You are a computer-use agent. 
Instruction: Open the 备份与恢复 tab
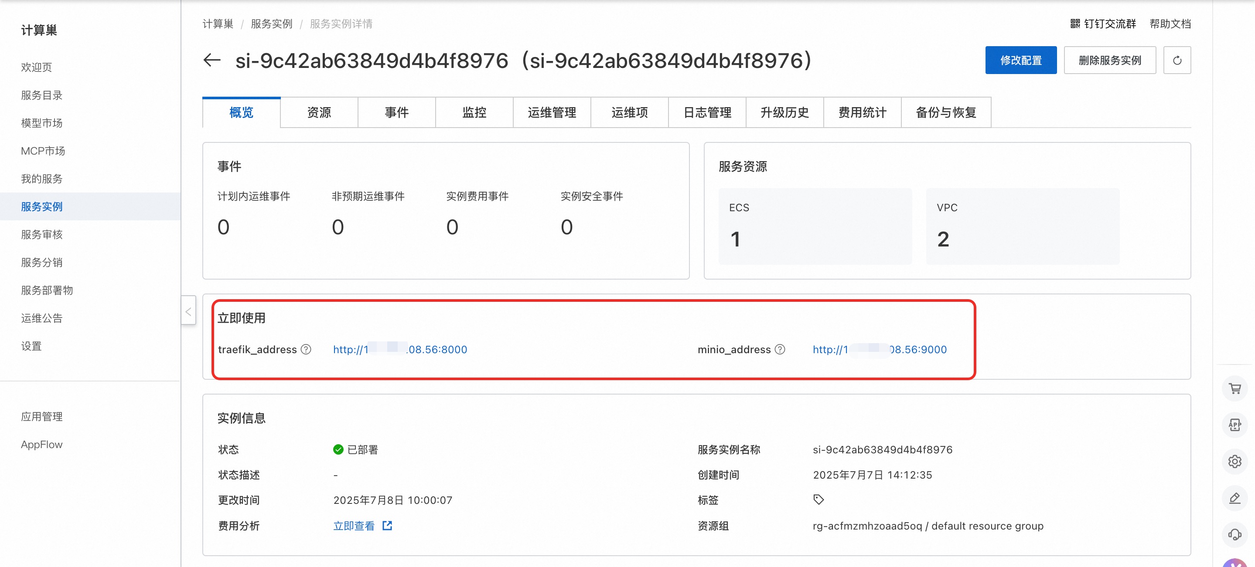coord(946,113)
